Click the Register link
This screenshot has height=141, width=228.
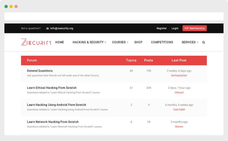[162, 28]
